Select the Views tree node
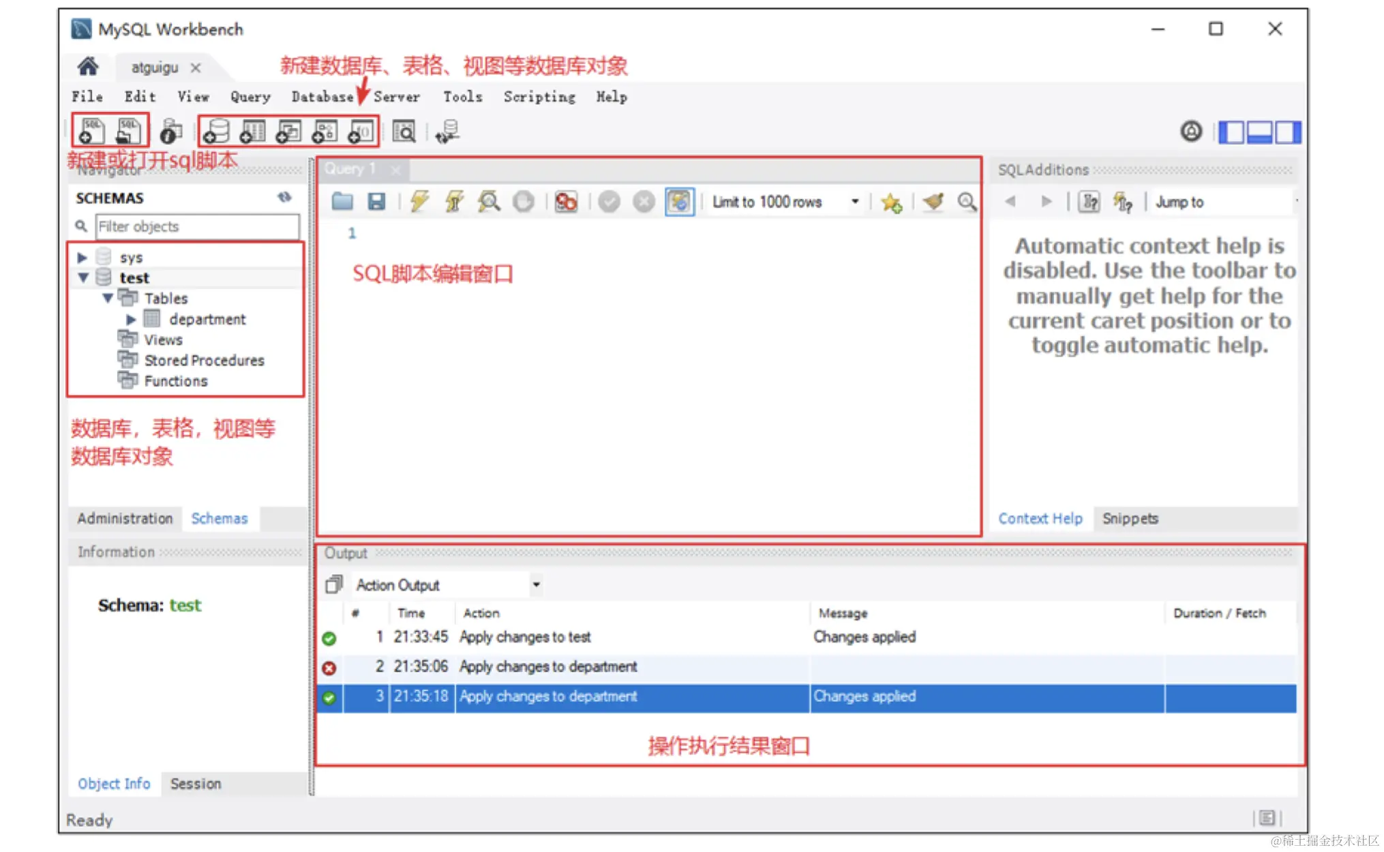Image resolution: width=1384 pixels, height=852 pixels. tap(163, 339)
